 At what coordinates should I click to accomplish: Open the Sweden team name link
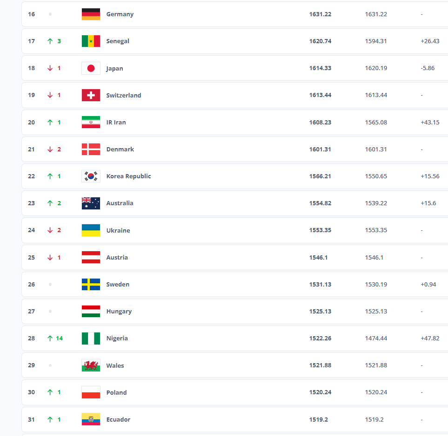(118, 285)
